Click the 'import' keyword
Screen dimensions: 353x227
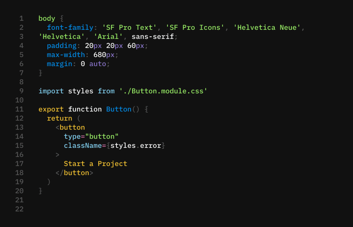coord(51,91)
